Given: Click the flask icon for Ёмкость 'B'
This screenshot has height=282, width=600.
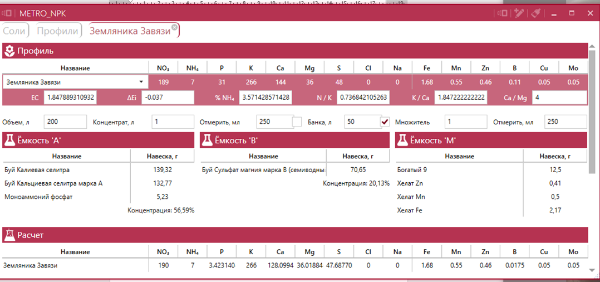Looking at the screenshot, I should [206, 140].
